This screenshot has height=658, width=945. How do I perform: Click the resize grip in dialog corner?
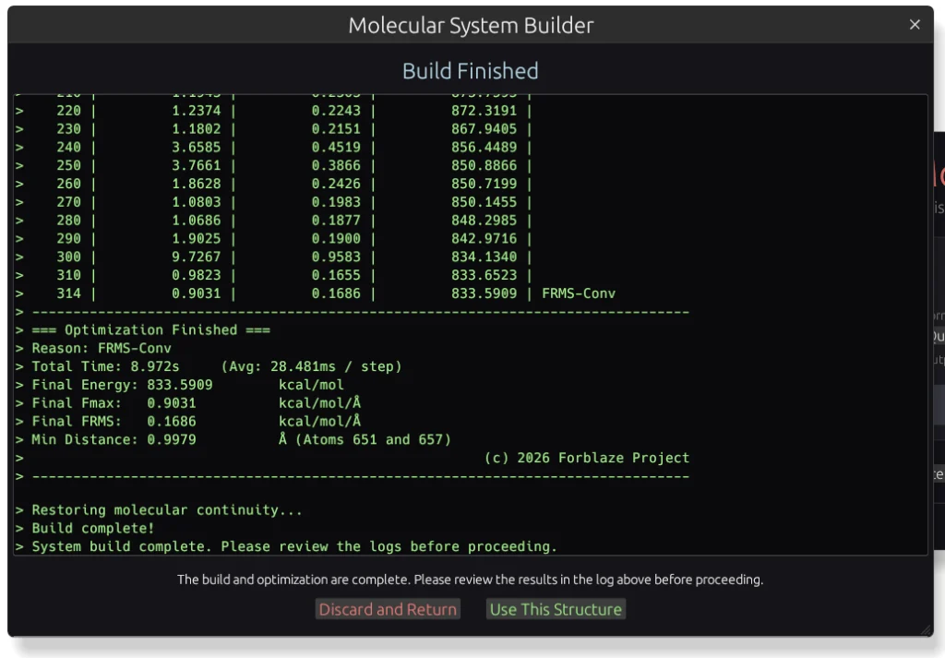click(x=926, y=629)
